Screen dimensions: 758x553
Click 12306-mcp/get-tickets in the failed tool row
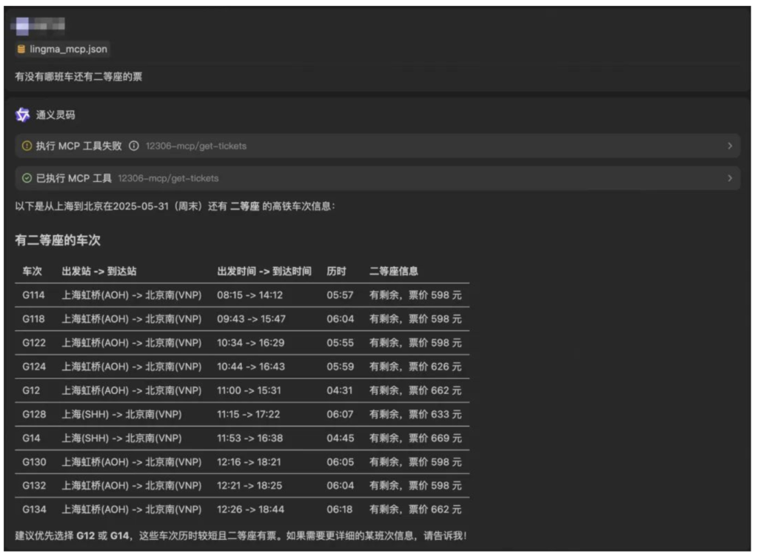pos(196,146)
